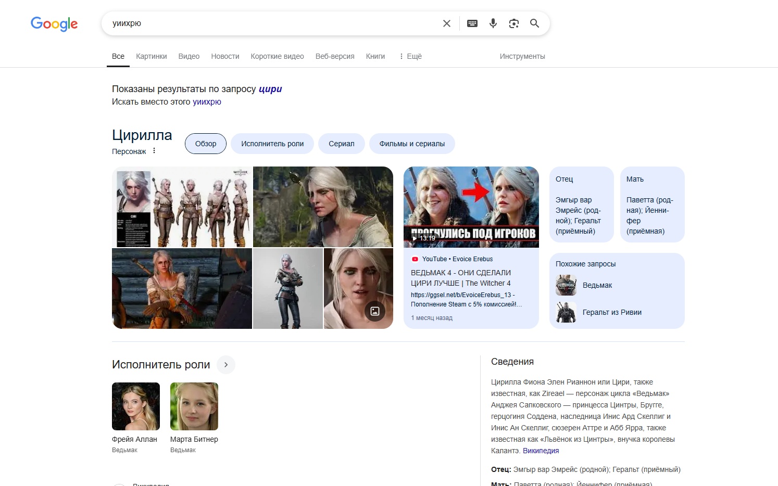The height and width of the screenshot is (486, 778).
Task: Click the more images gallery icon
Action: 375,311
